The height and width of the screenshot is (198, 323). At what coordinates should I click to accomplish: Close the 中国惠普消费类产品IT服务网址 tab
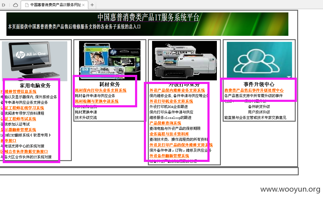83,5
